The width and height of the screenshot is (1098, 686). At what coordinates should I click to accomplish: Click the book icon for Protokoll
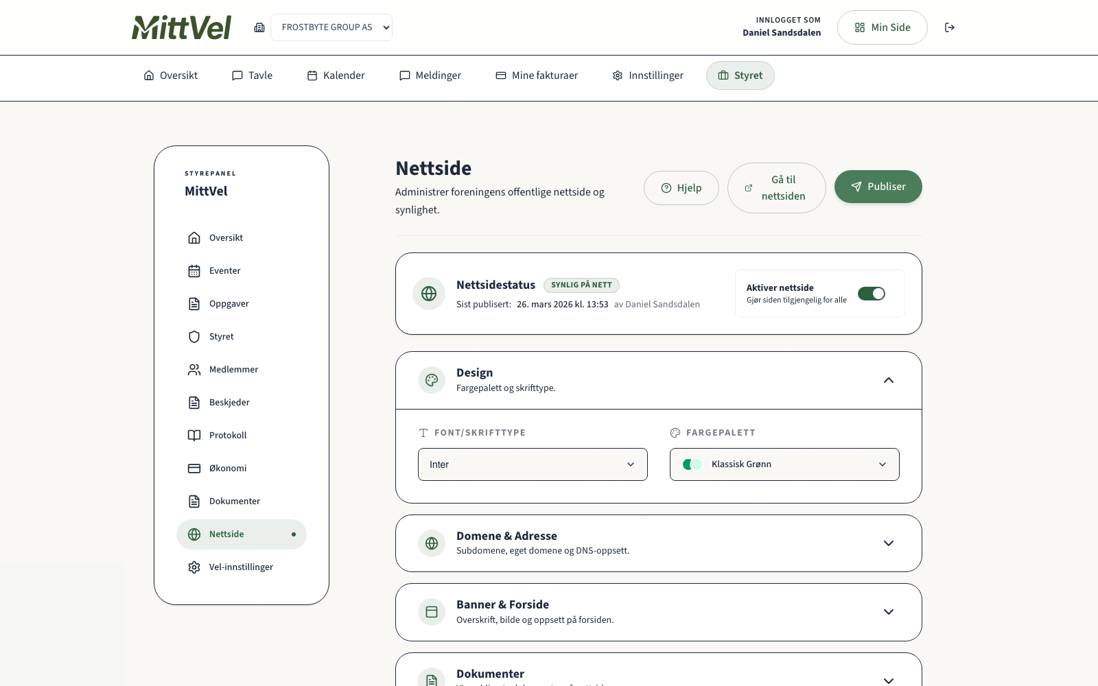coord(194,436)
